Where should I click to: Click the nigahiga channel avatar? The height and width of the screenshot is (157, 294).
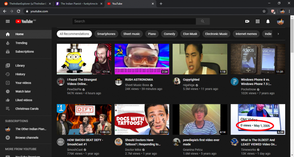tap(176, 82)
